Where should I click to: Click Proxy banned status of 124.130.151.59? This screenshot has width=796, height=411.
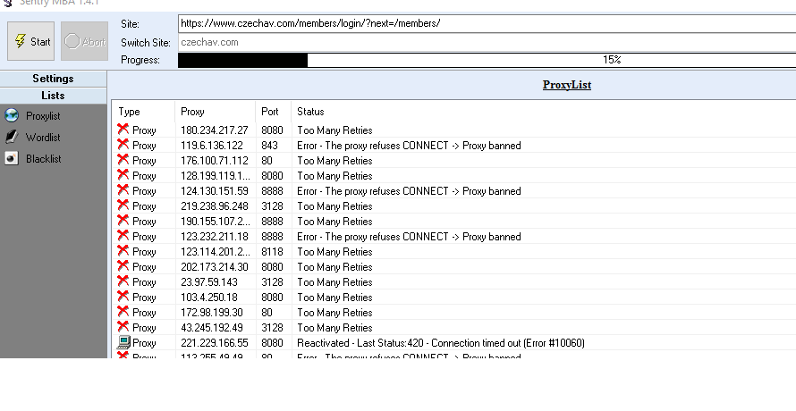pos(409,191)
